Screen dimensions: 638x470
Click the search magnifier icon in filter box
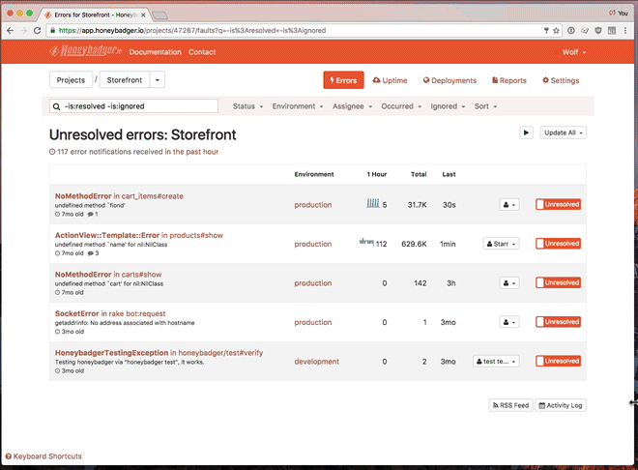[57, 106]
